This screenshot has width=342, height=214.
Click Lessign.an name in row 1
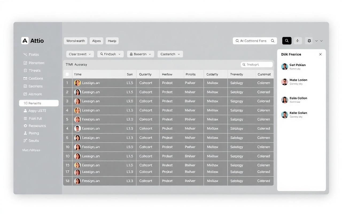[x=91, y=83]
